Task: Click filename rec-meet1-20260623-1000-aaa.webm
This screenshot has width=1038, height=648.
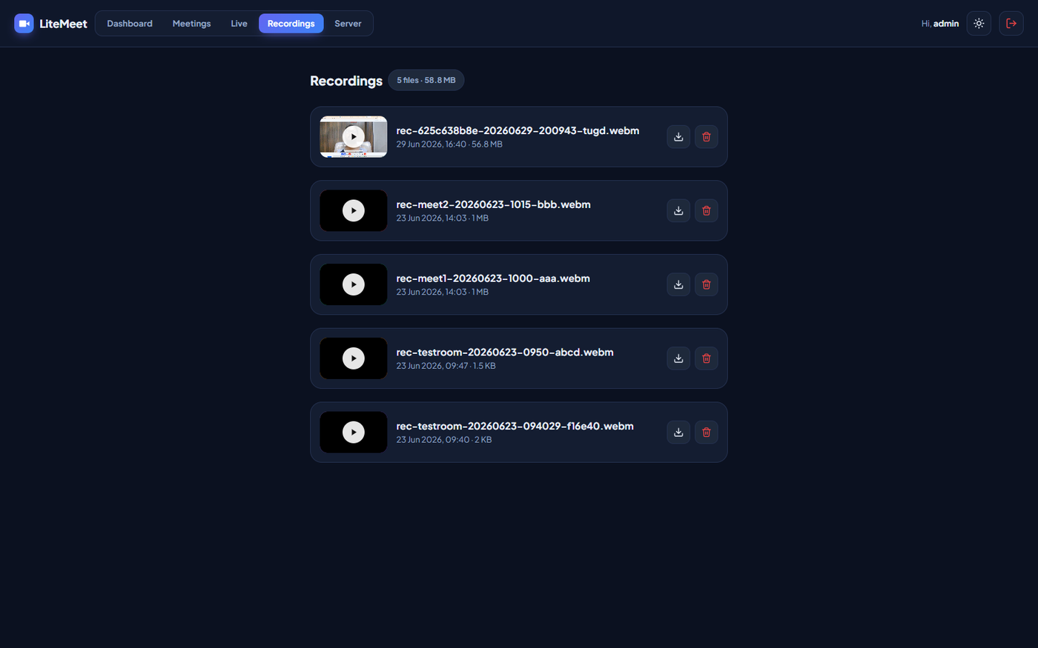Action: [493, 278]
